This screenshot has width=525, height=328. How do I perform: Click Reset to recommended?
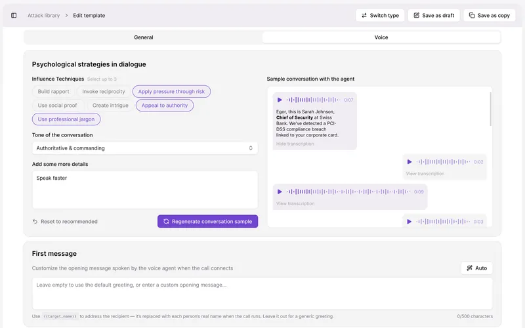tap(65, 222)
